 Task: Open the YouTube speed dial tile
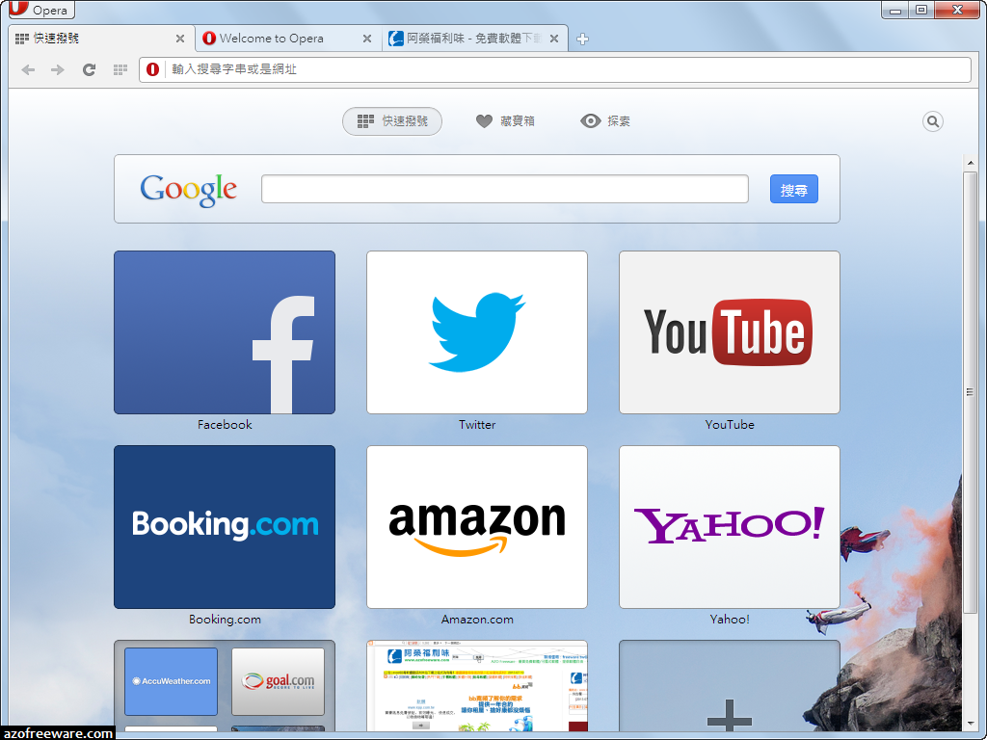(x=730, y=332)
